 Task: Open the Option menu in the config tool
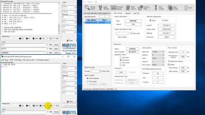click(90, 2)
